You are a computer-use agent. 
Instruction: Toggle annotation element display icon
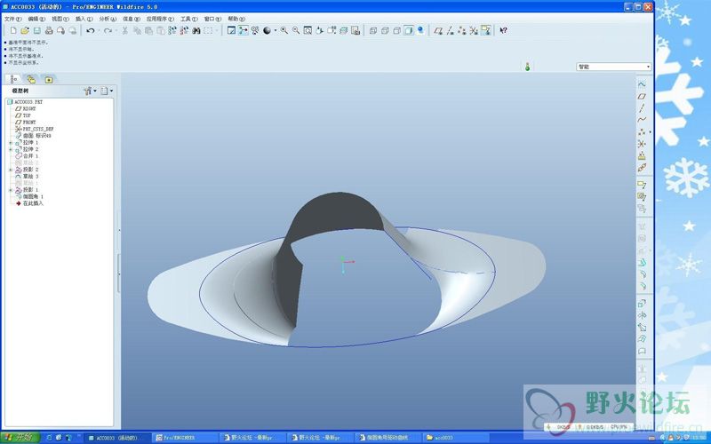tap(485, 30)
